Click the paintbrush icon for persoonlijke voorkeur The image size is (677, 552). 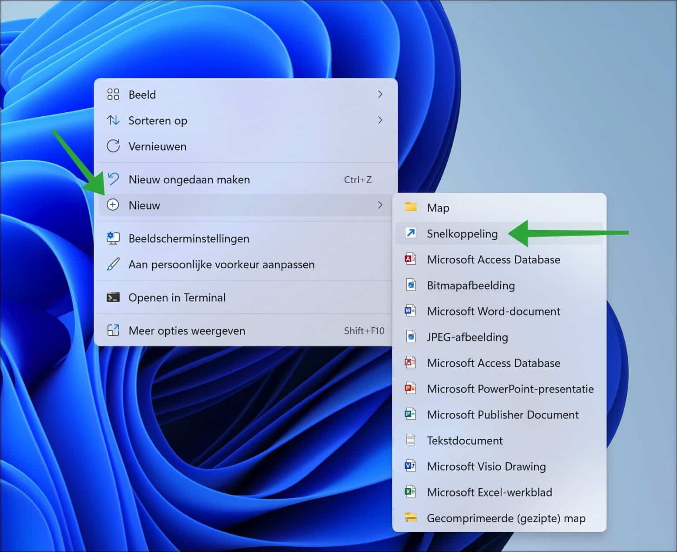113,264
